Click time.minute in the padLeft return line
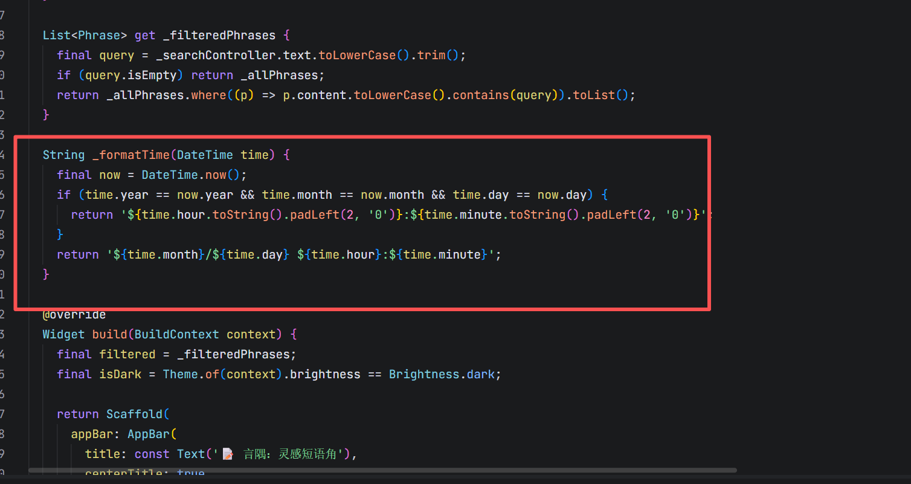The width and height of the screenshot is (911, 484). [x=463, y=215]
